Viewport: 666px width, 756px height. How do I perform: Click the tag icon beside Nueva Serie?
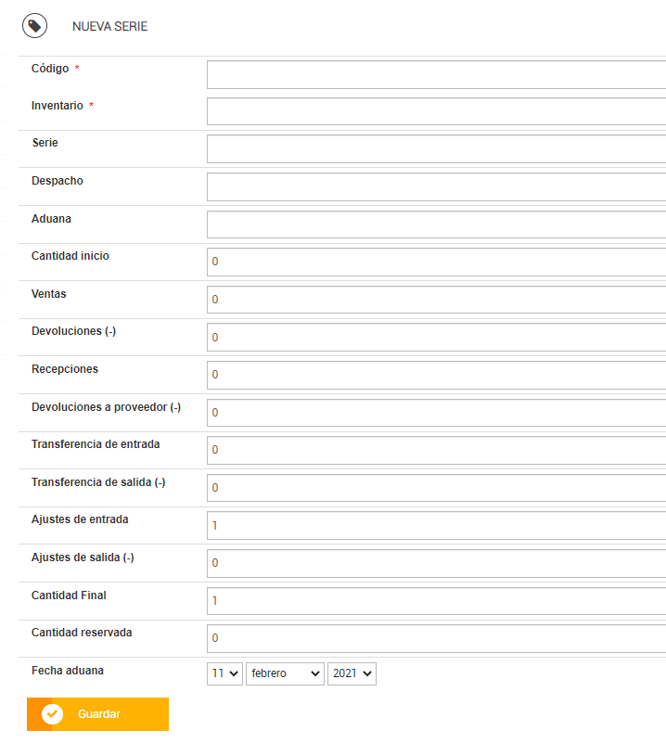coord(34,26)
